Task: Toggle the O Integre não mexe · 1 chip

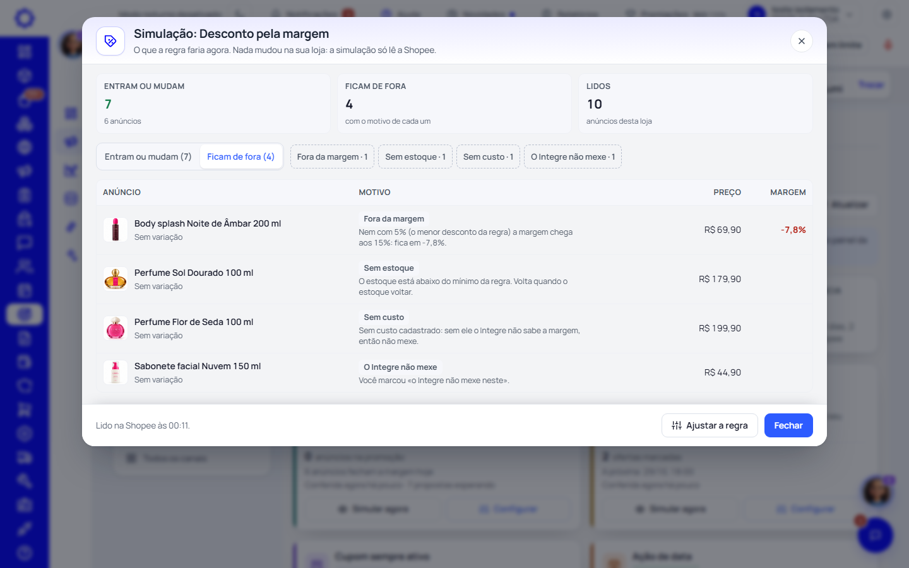Action: pos(573,157)
